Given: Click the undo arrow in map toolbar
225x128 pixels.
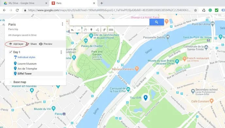Looking at the screenshot, I should (x=72, y=30).
